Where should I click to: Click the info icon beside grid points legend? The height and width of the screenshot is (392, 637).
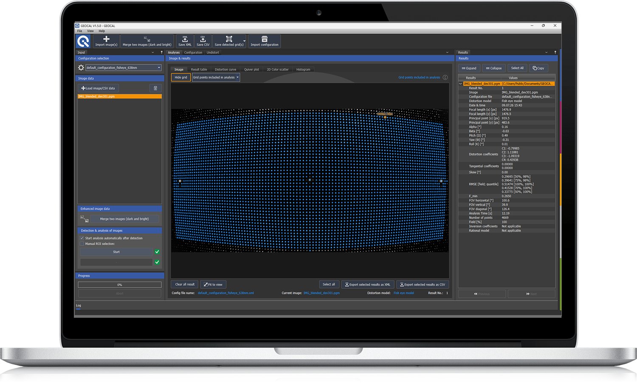point(445,77)
